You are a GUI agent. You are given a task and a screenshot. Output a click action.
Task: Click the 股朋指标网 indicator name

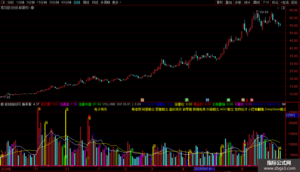click(x=13, y=104)
